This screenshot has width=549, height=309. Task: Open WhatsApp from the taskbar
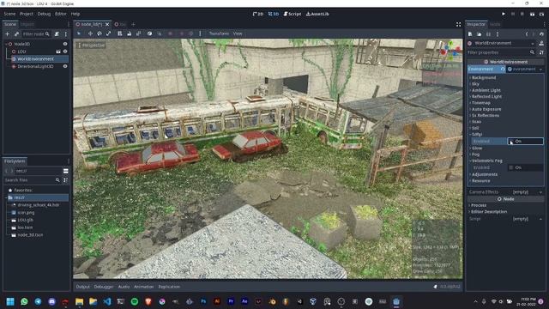[x=24, y=301]
